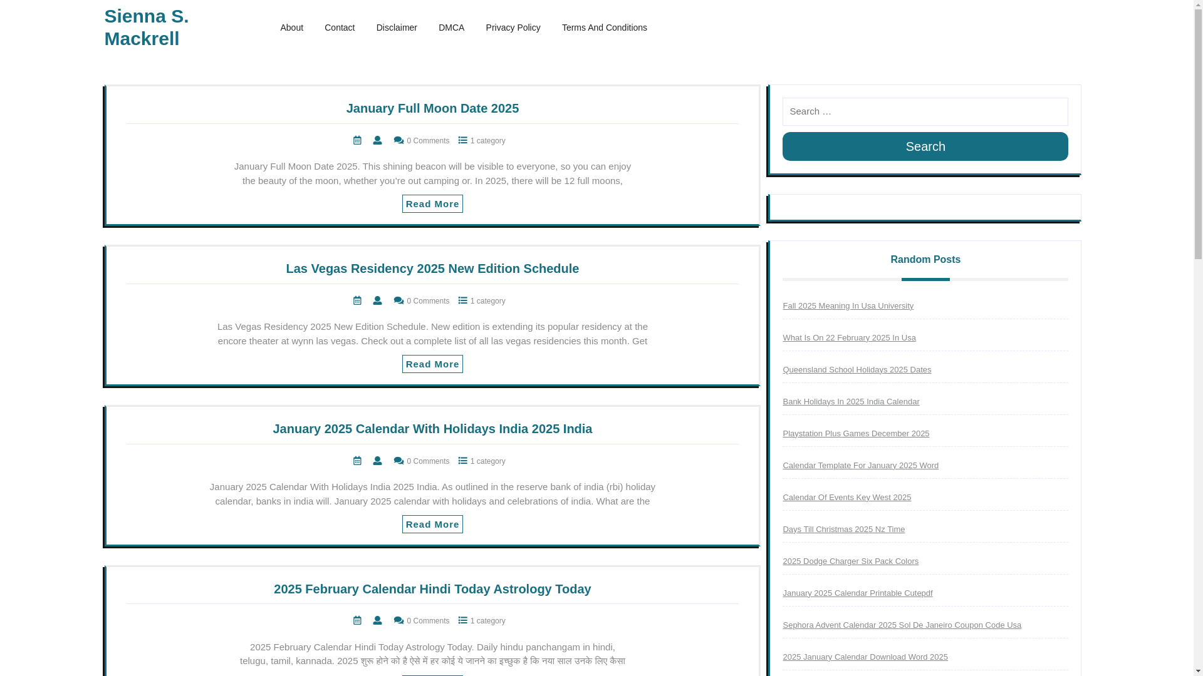Click calendar icon under Las Vegas Residency post
The image size is (1203, 676).
tap(357, 301)
